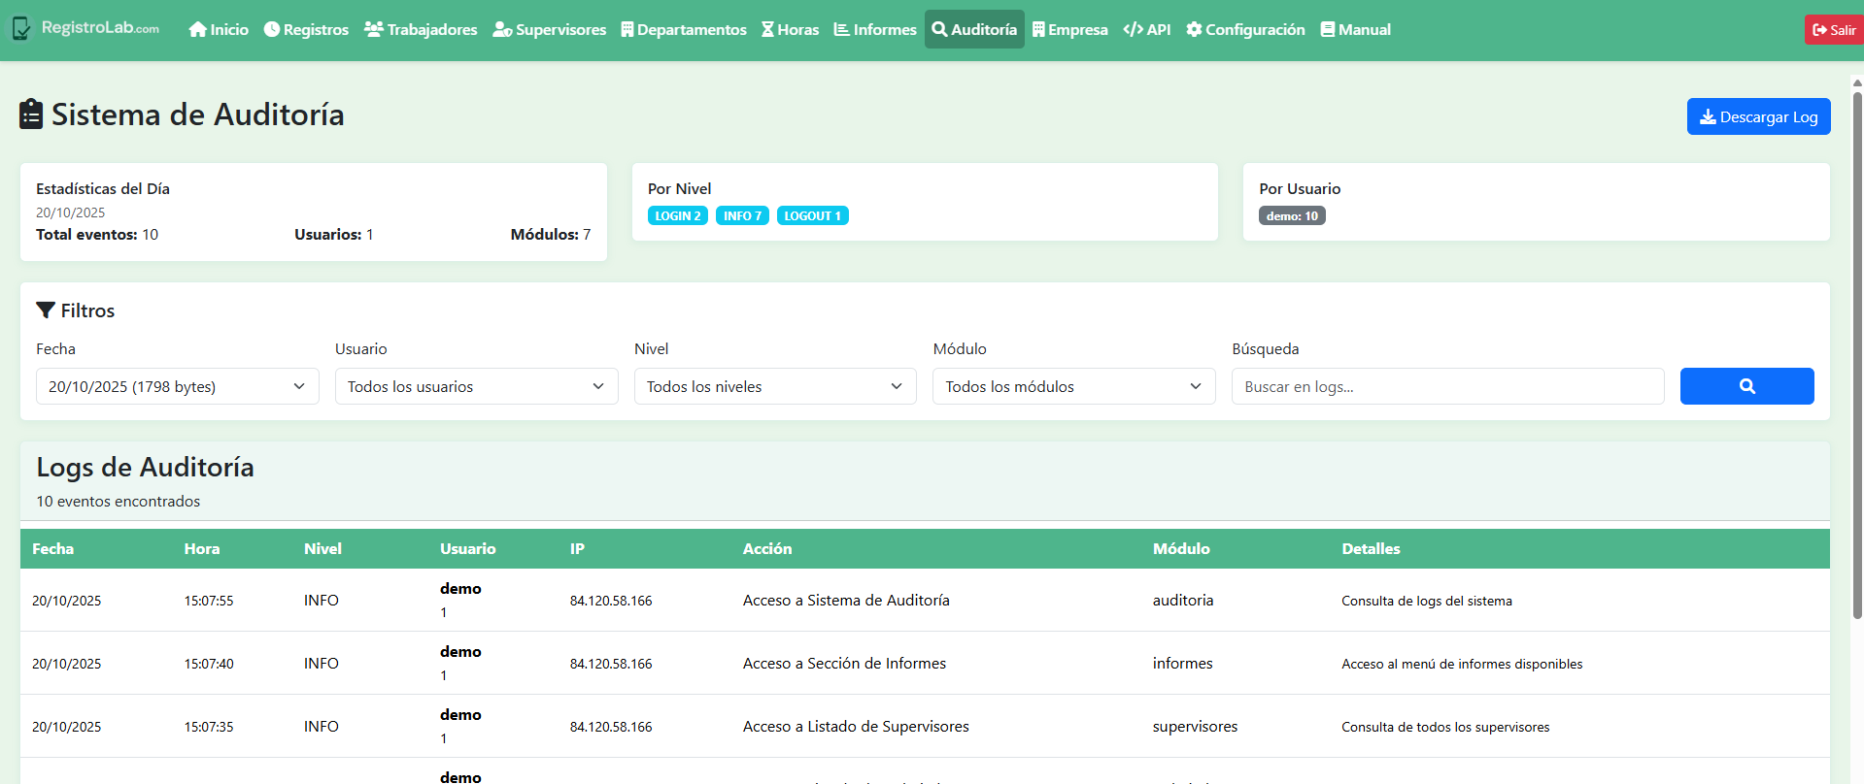Open the Usuario filter dropdown
Viewport: 1864px width, 784px height.
(x=476, y=386)
